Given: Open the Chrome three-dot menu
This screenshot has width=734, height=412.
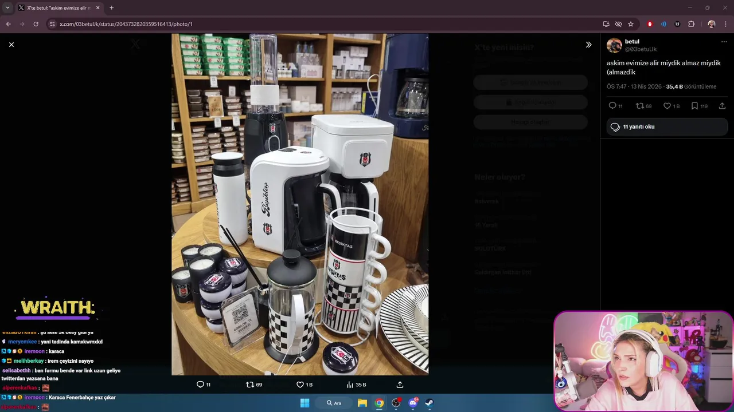Looking at the screenshot, I should click(x=726, y=24).
